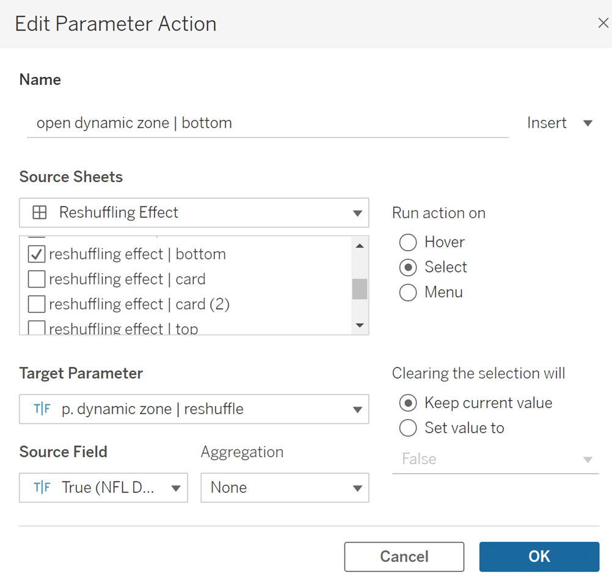
Task: Select Keep current value radio option
Action: point(408,403)
